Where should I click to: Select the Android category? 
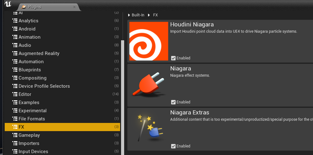pyautogui.click(x=62, y=29)
